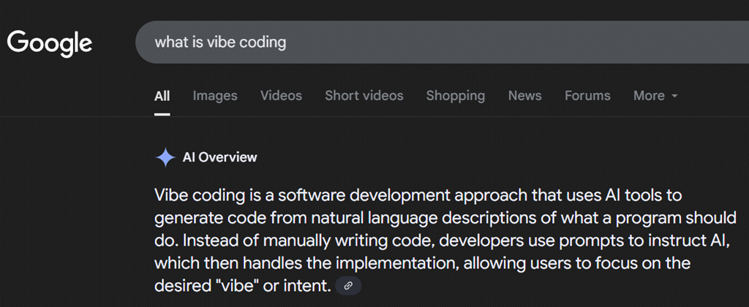The width and height of the screenshot is (749, 307).
Task: Click the AI Overview heading label
Action: click(219, 157)
